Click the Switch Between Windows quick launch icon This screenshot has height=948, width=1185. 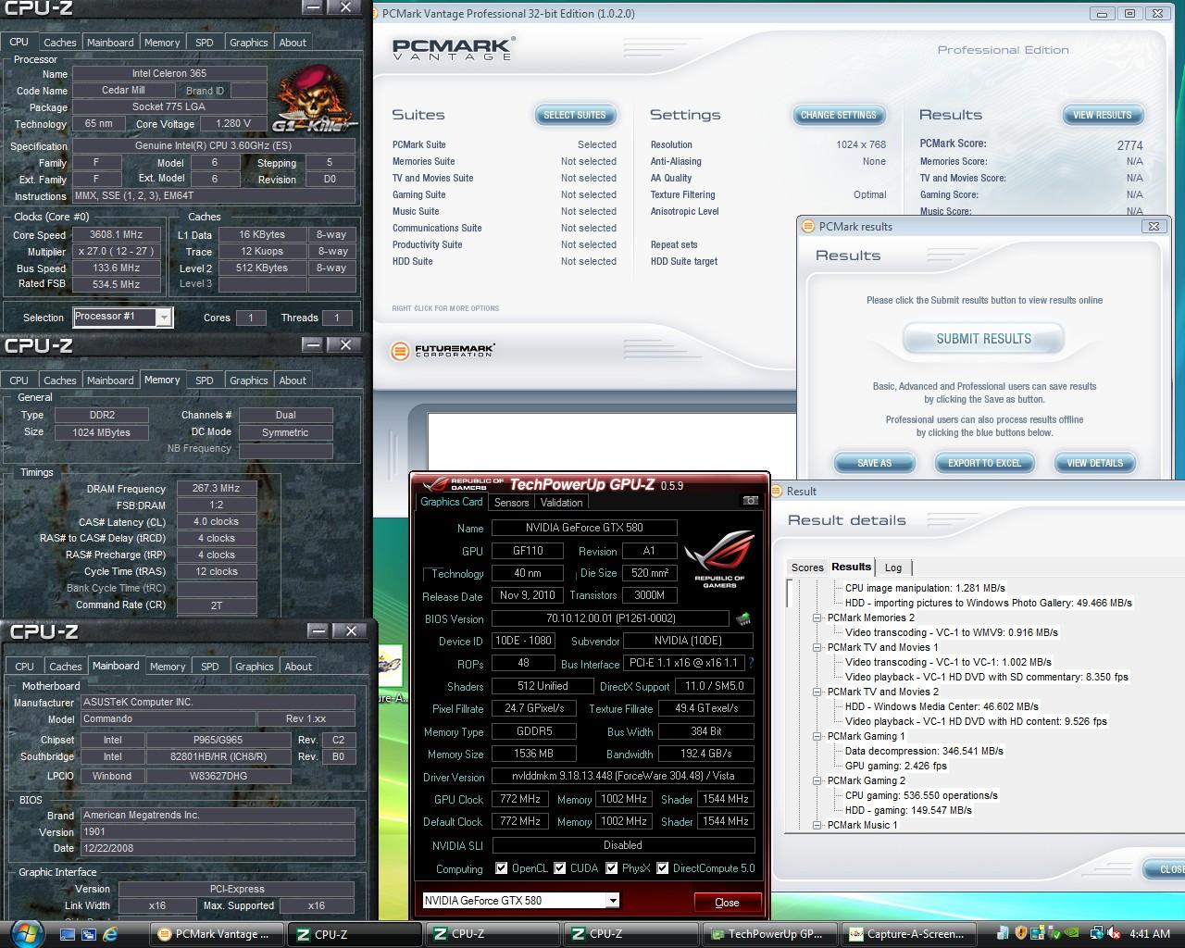[x=89, y=934]
